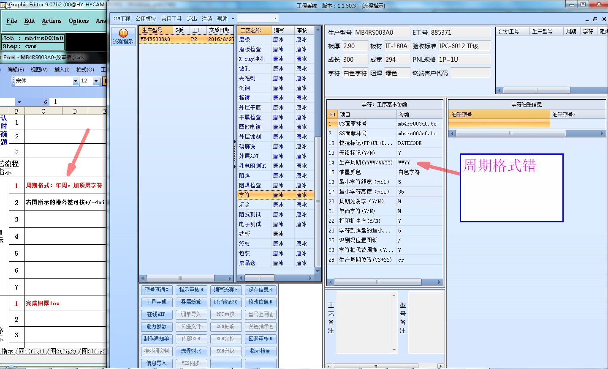
Task: Click the 回退审核B button
Action: point(261,339)
